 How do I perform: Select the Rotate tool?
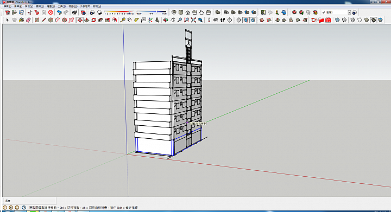(94, 20)
